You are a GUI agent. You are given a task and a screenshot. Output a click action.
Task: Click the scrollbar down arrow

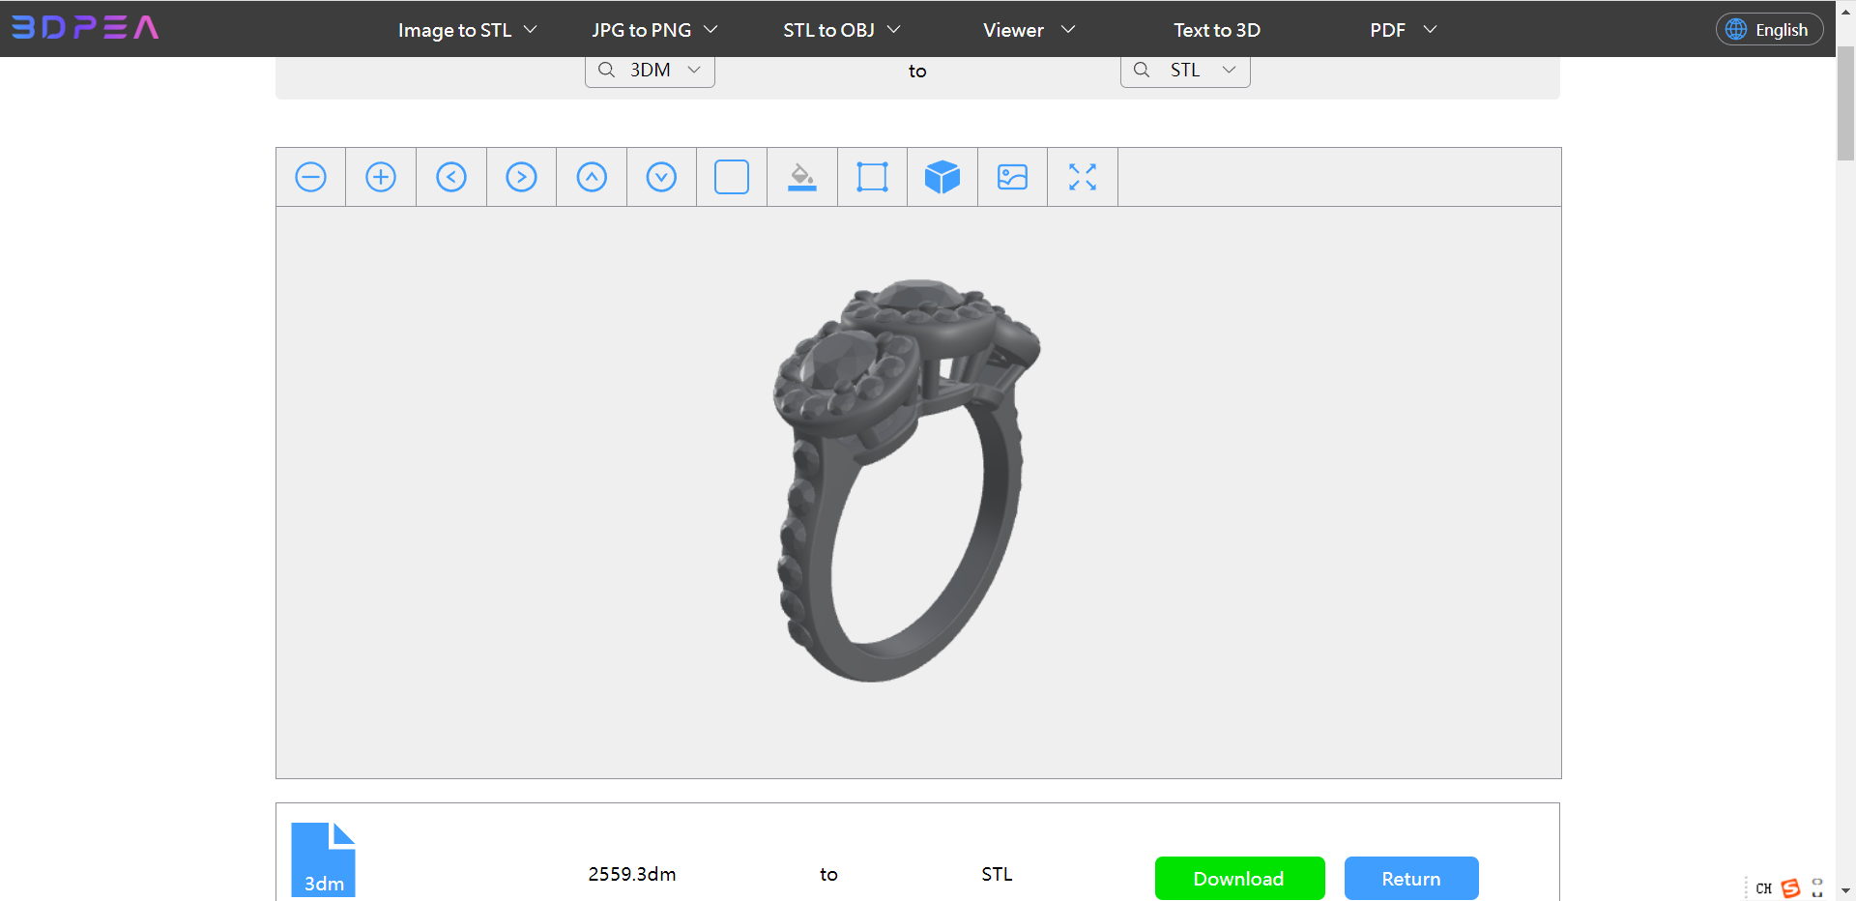click(1845, 890)
